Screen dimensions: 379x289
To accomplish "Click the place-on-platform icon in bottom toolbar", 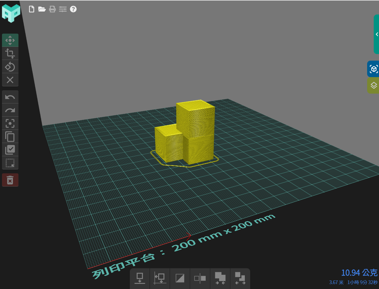I will coord(140,278).
